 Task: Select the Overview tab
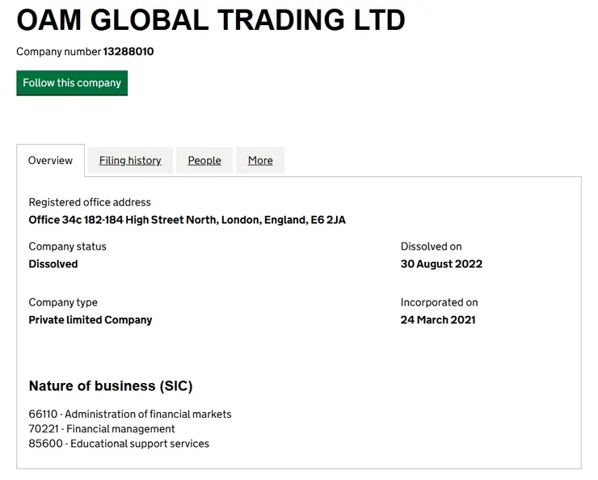(x=50, y=161)
